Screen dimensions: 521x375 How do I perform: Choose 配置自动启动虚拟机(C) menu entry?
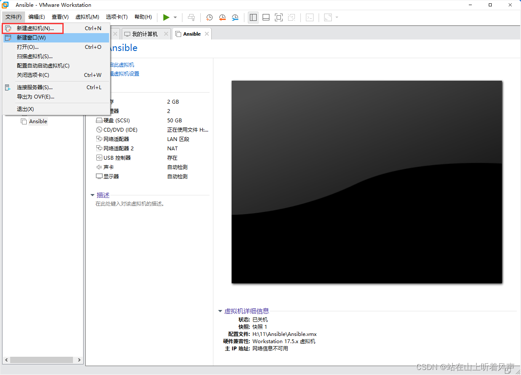(x=56, y=66)
